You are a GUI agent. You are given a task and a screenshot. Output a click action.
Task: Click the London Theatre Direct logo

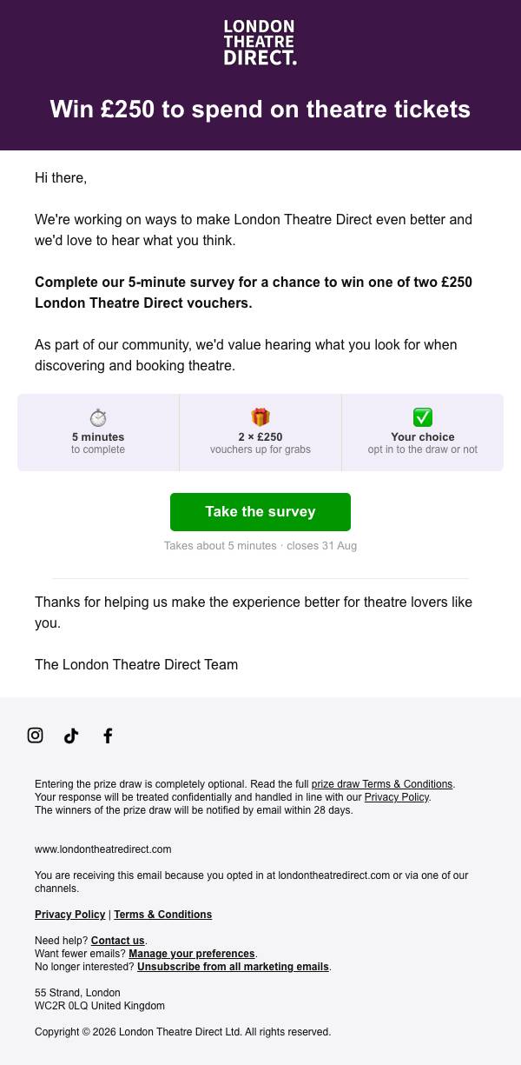[x=260, y=43]
